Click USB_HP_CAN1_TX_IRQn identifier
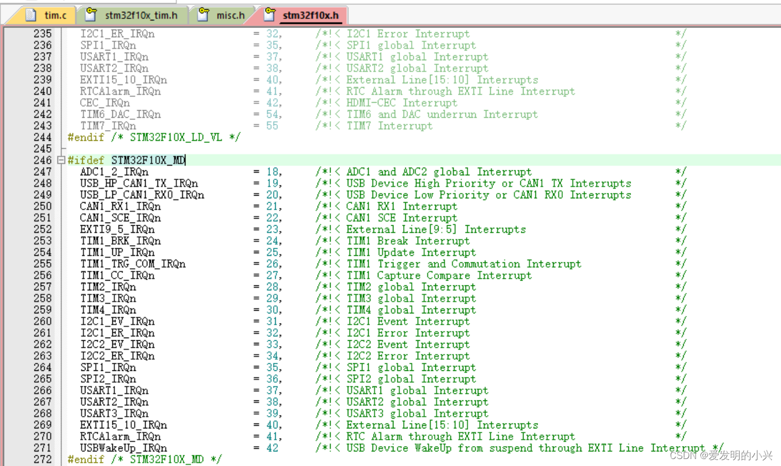 click(x=139, y=183)
